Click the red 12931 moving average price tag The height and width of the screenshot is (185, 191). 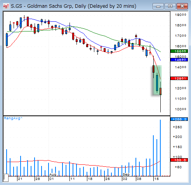(179, 79)
